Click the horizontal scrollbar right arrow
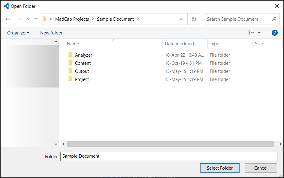284x178 pixels. pos(280,144)
